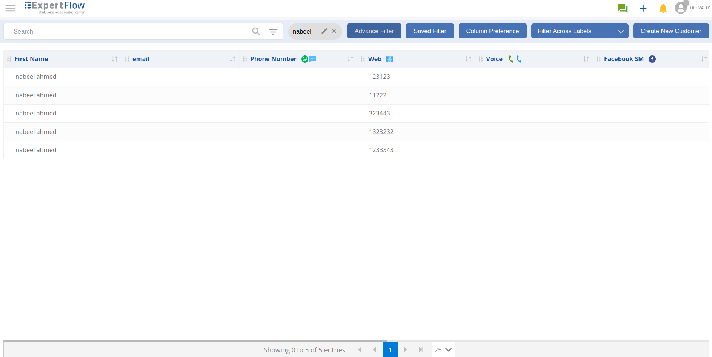Viewport: 712px width, 357px height.
Task: Open the hamburger navigation menu
Action: coord(11,8)
